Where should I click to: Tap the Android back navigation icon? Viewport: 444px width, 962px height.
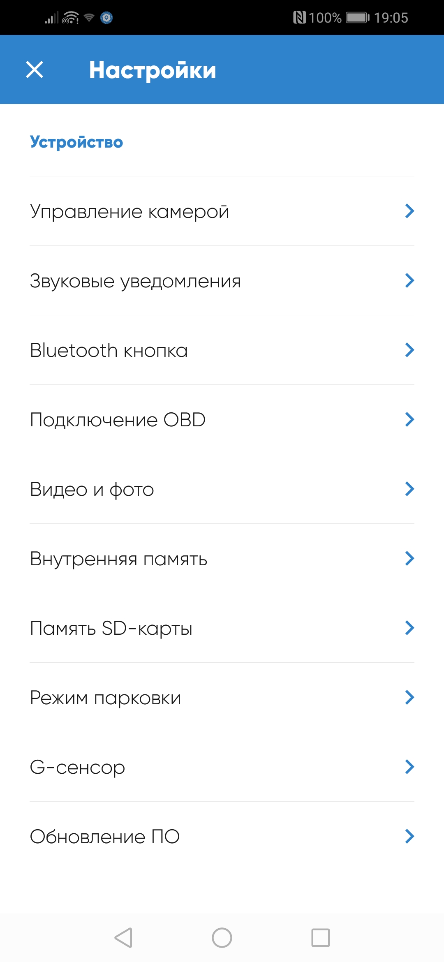[x=123, y=938]
